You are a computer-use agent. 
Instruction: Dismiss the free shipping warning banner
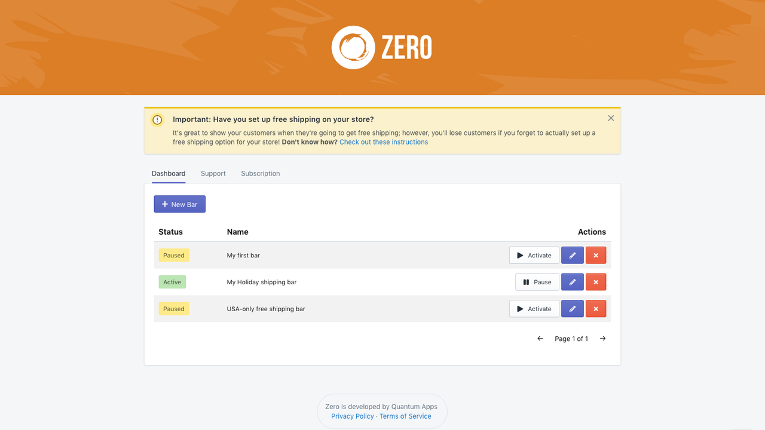click(611, 118)
